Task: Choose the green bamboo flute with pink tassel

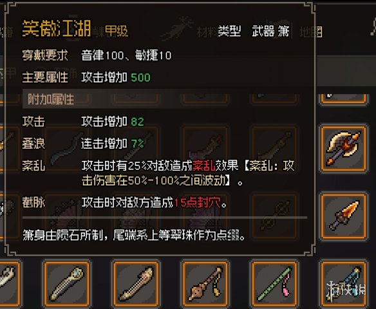Action: (274, 284)
